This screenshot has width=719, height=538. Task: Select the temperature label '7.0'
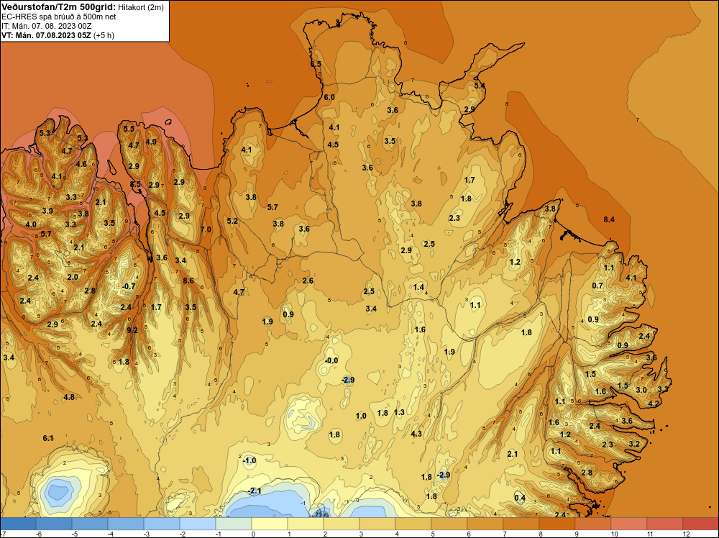206,229
